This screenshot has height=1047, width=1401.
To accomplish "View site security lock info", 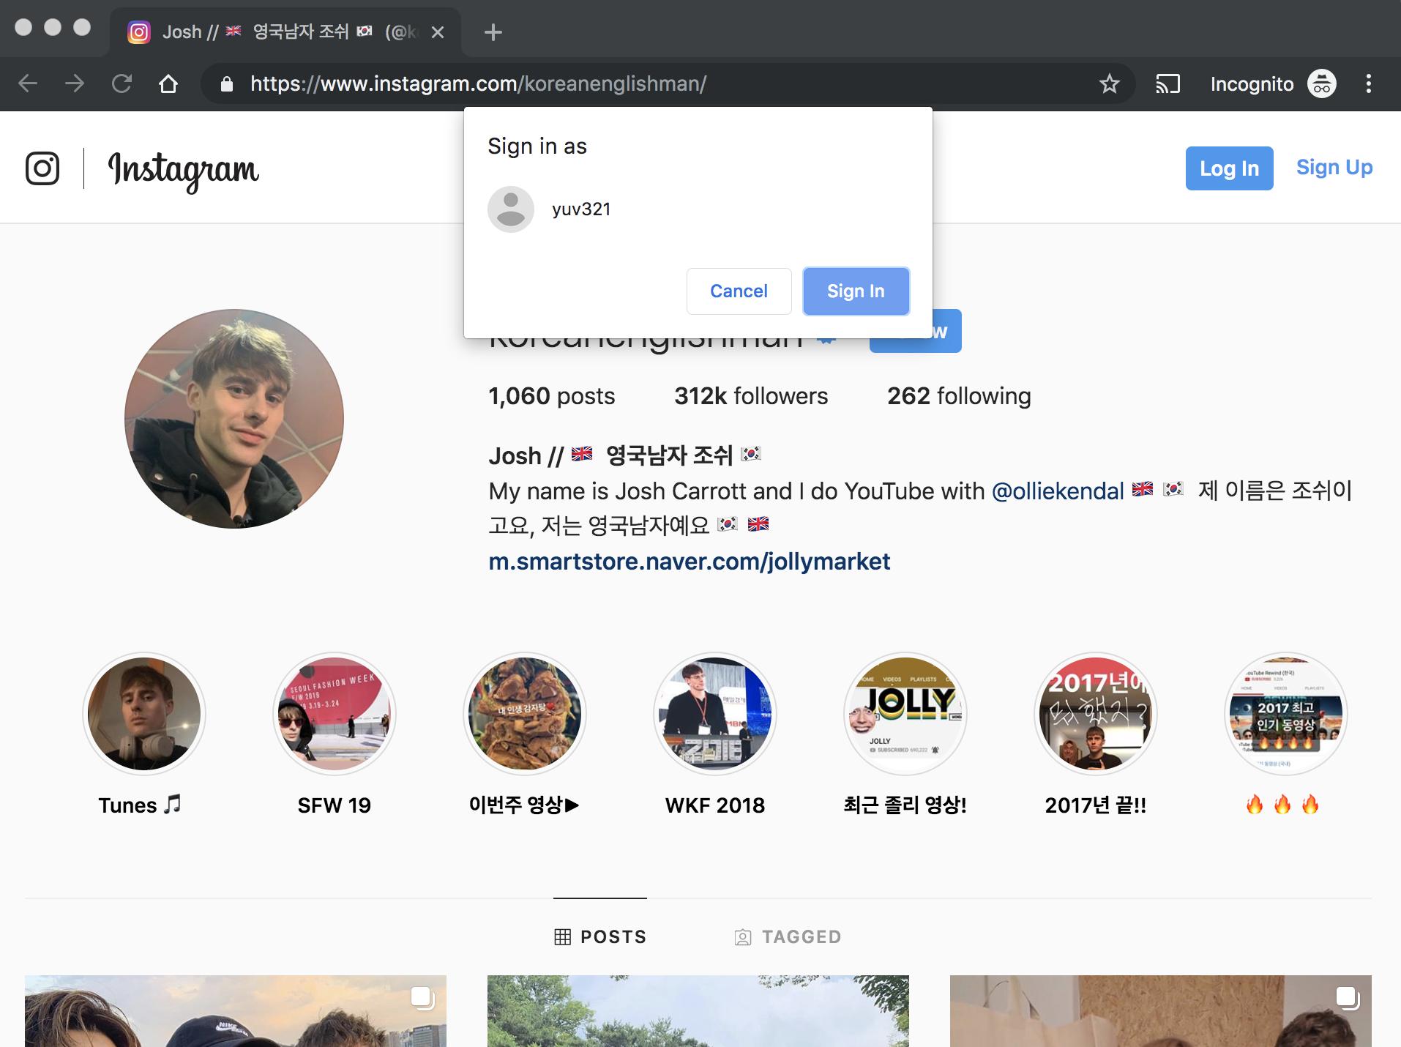I will tap(227, 84).
